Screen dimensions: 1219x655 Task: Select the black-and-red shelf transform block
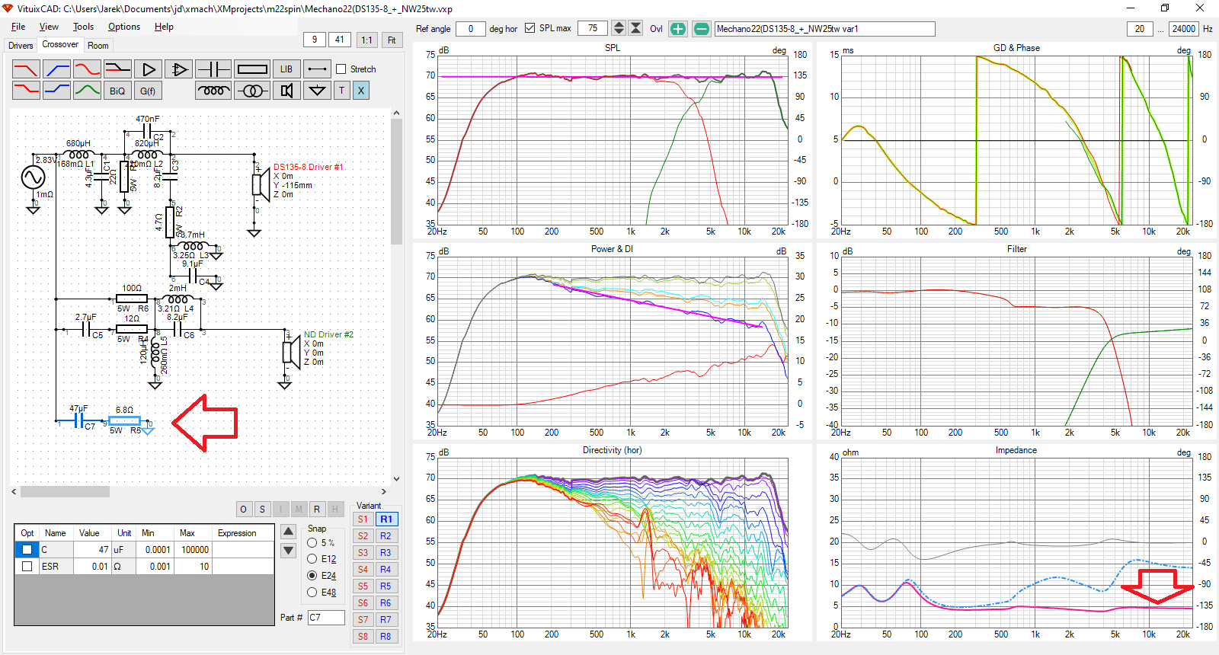[x=117, y=69]
